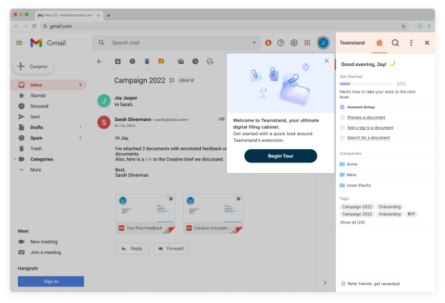
Task: Click Refer friends, get rewarded link
Action: click(370, 284)
